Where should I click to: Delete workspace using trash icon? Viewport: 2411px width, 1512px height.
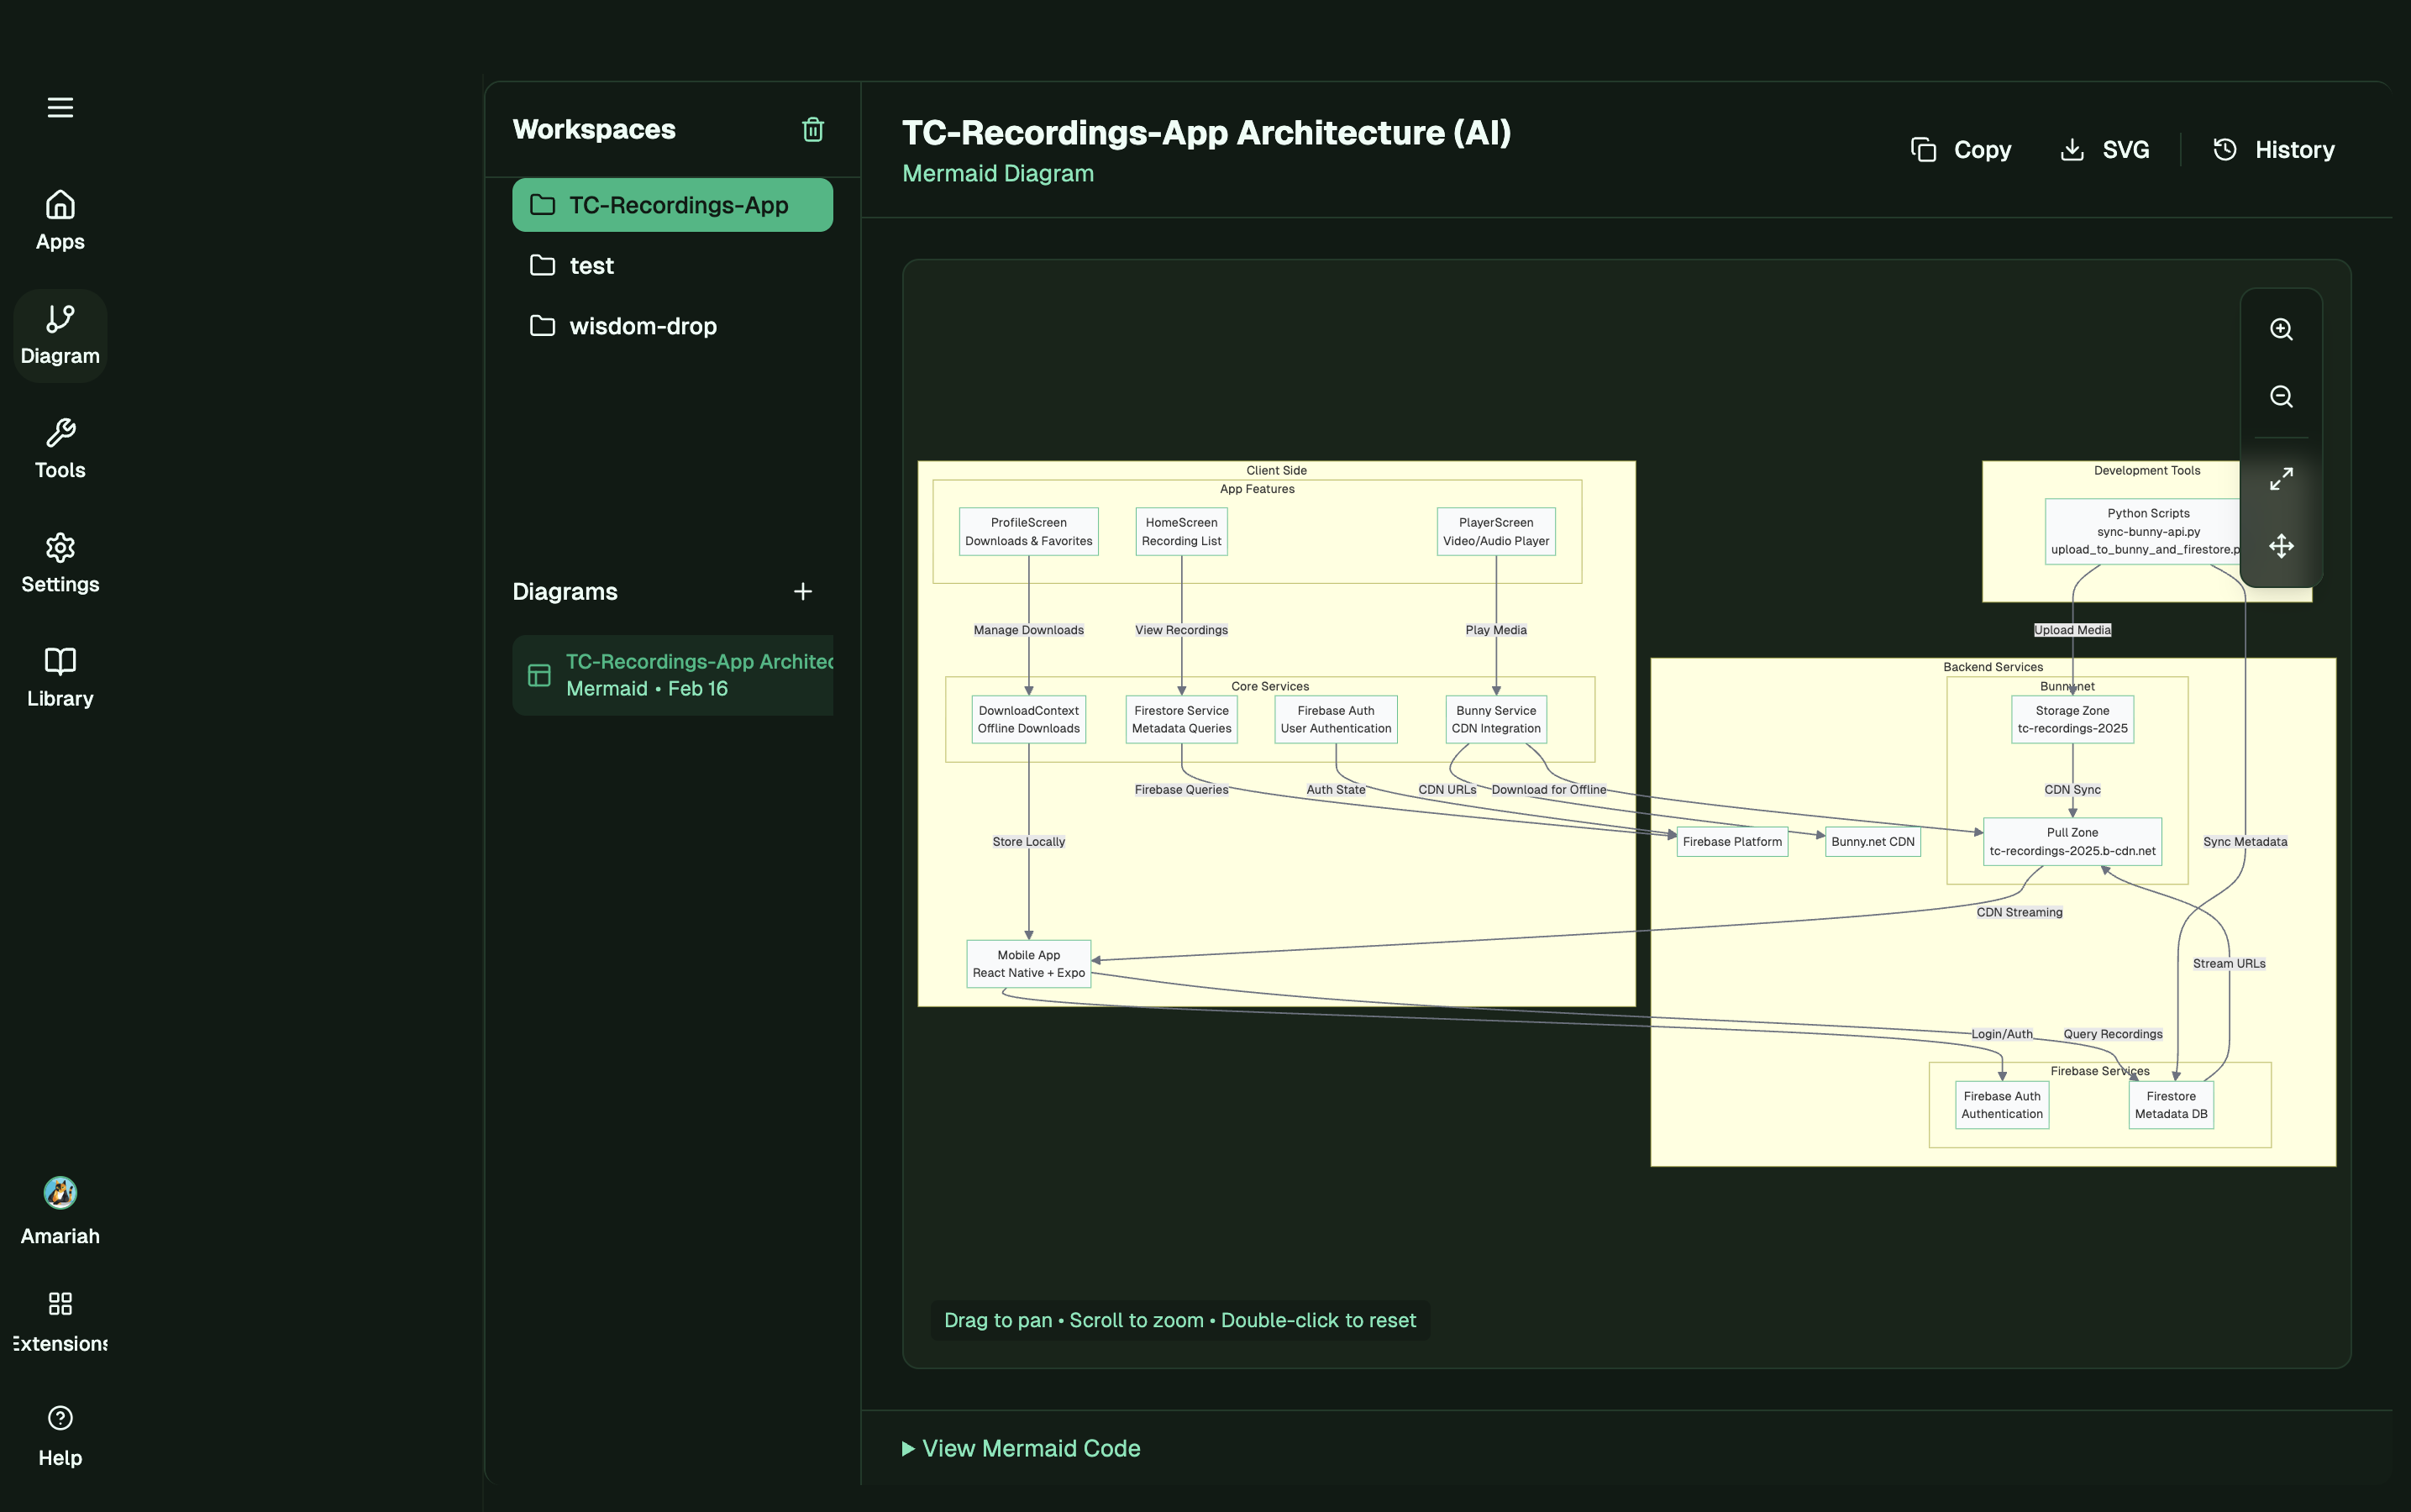[812, 130]
